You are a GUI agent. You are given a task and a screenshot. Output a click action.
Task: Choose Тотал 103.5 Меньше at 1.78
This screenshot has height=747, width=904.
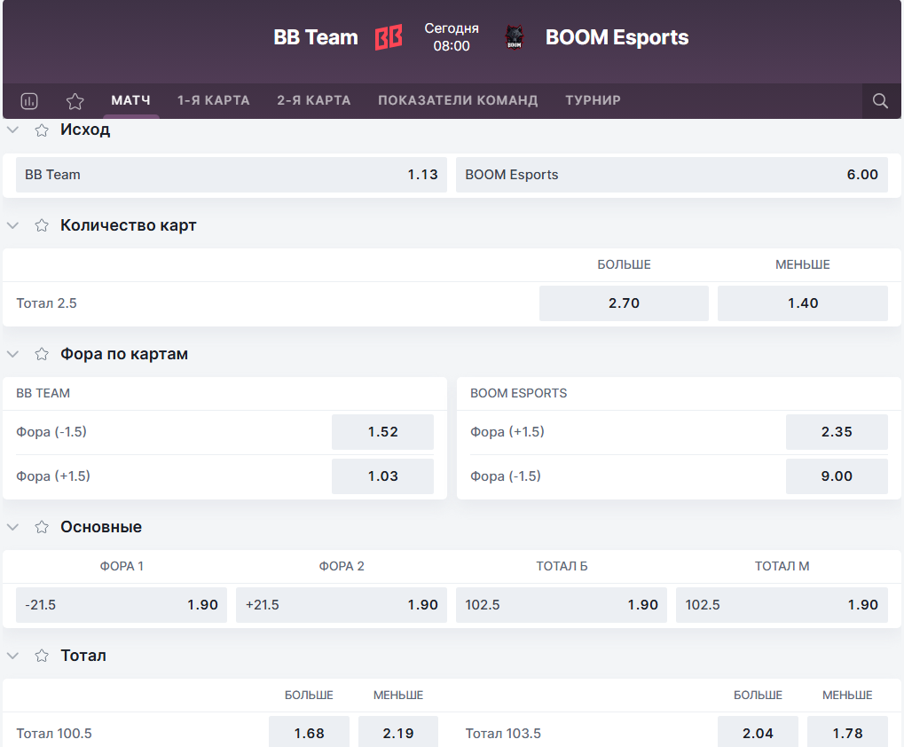847,732
